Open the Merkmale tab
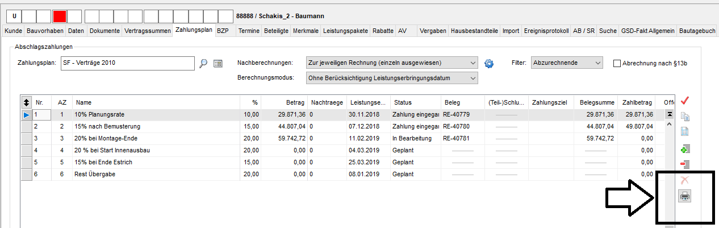The image size is (719, 228). [x=305, y=31]
